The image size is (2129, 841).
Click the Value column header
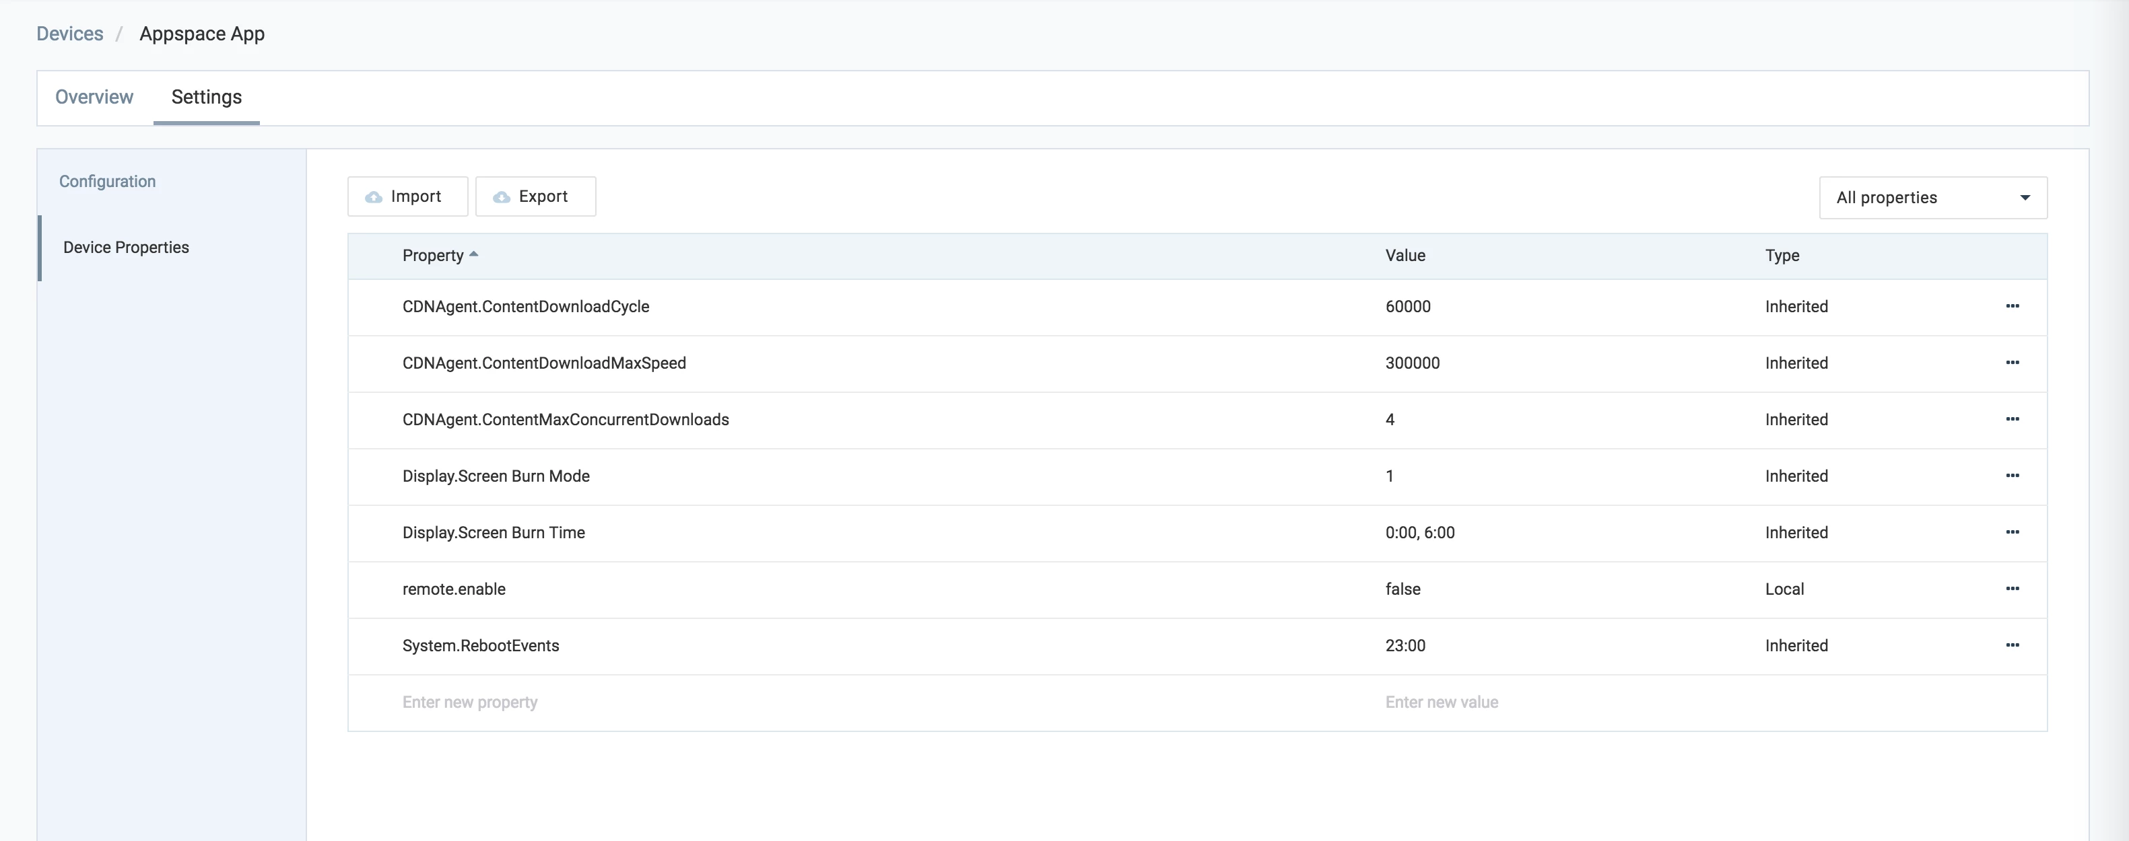click(x=1405, y=255)
